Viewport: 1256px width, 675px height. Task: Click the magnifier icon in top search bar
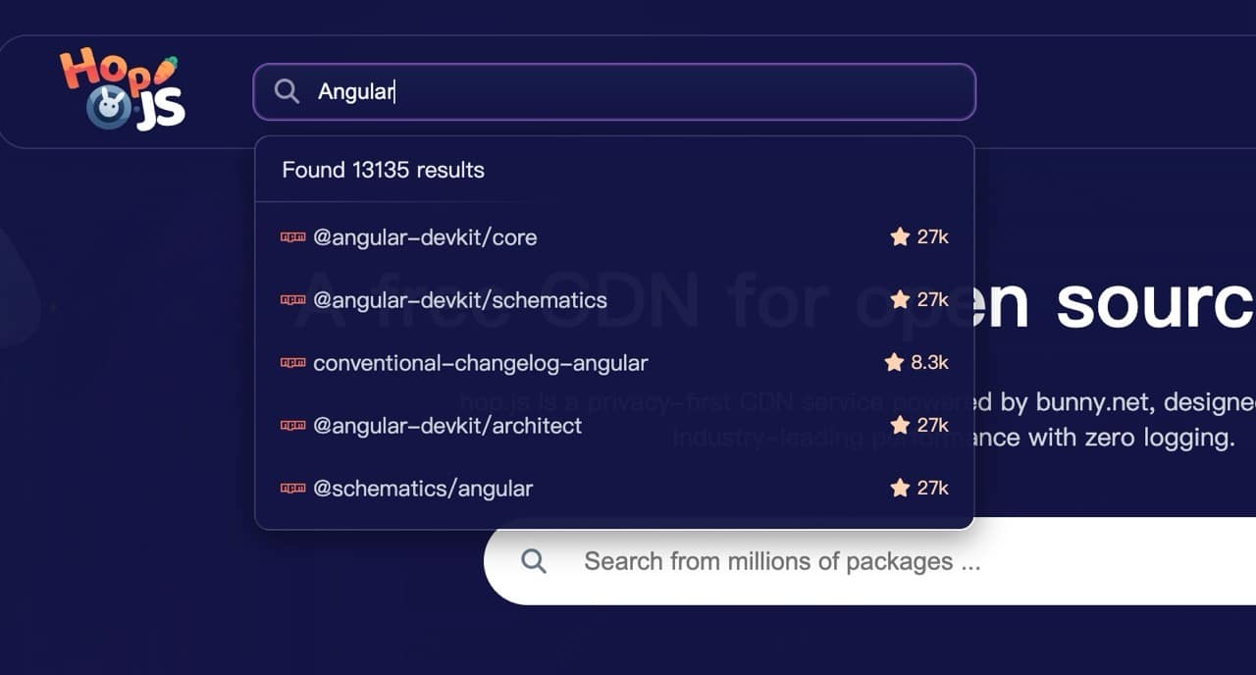[x=287, y=91]
